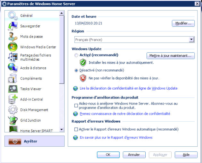This screenshot has width=202, height=163.
Task: Click the red shield cross icon
Action: click(x=83, y=78)
